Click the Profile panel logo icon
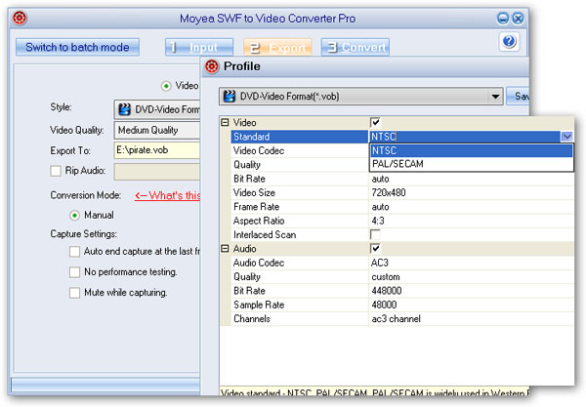Screen dimensions: 586x407 (212, 66)
